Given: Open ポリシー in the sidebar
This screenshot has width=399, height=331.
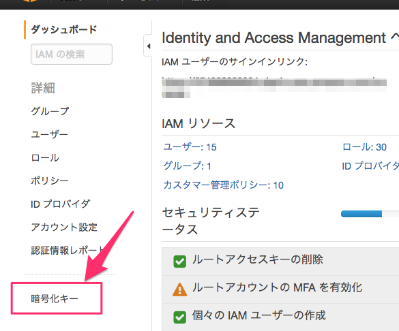Looking at the screenshot, I should [x=50, y=181].
